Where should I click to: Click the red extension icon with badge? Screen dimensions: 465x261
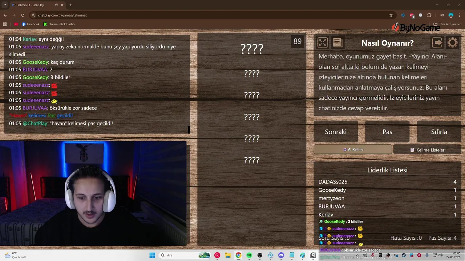click(x=412, y=15)
